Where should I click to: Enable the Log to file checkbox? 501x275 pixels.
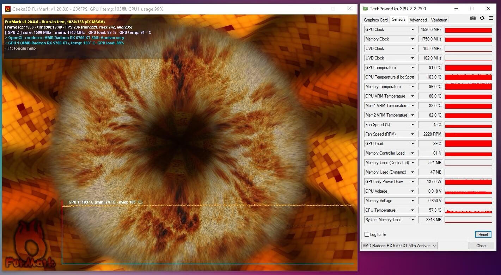(x=367, y=235)
